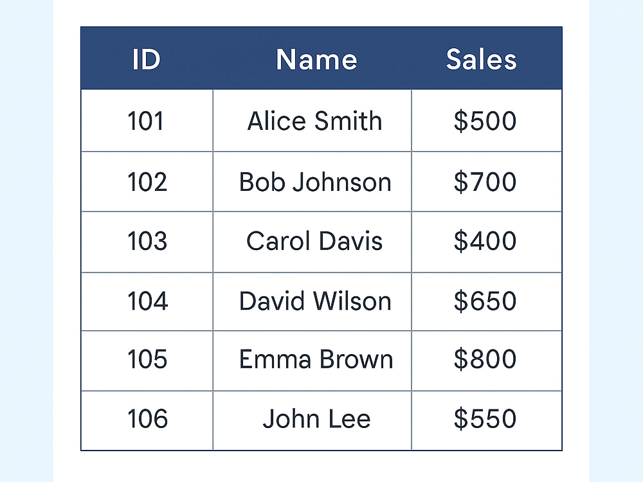Select the John Lee name cell
This screenshot has width=643, height=482.
(x=312, y=420)
